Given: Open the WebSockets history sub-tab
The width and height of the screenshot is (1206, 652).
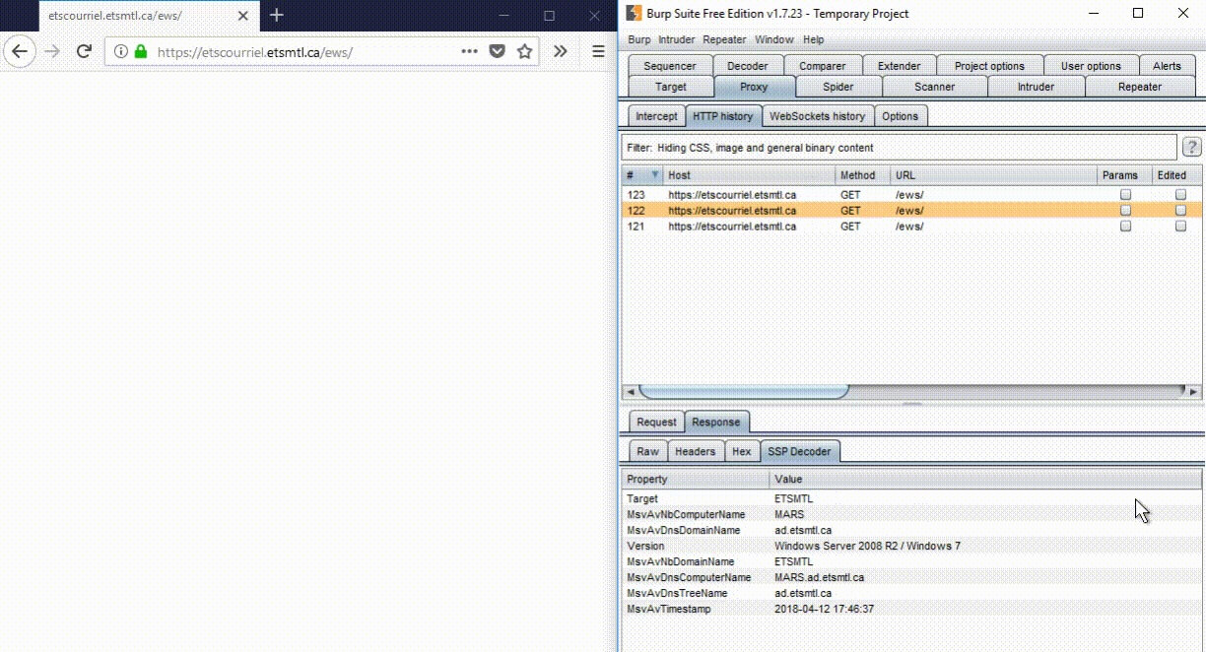Looking at the screenshot, I should pos(817,116).
